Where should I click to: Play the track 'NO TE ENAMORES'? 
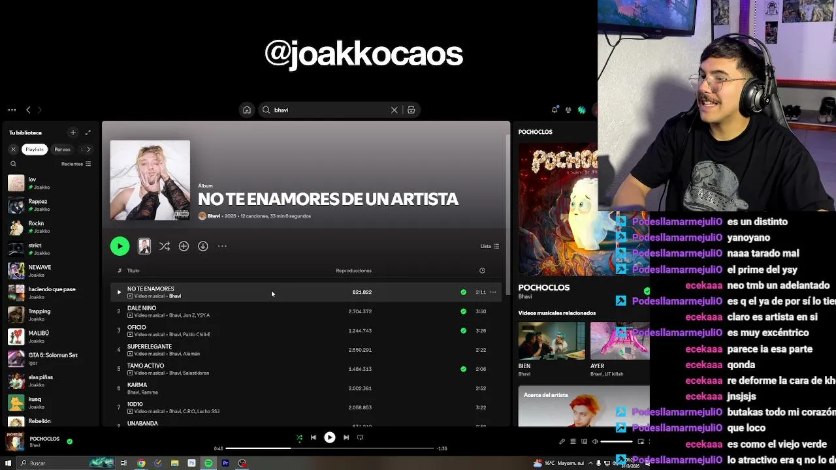[x=119, y=292]
